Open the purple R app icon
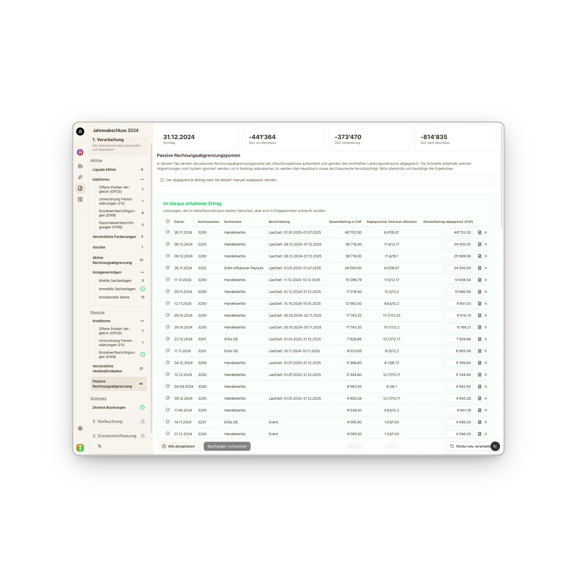Screen dimensions: 577x577 [x=80, y=152]
